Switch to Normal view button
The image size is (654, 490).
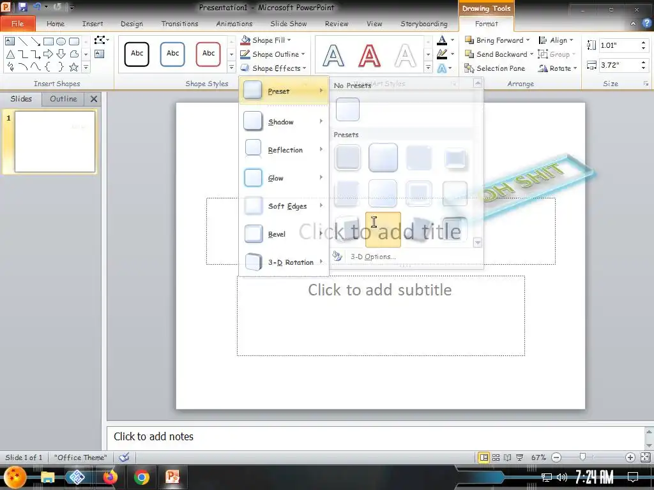coord(484,457)
